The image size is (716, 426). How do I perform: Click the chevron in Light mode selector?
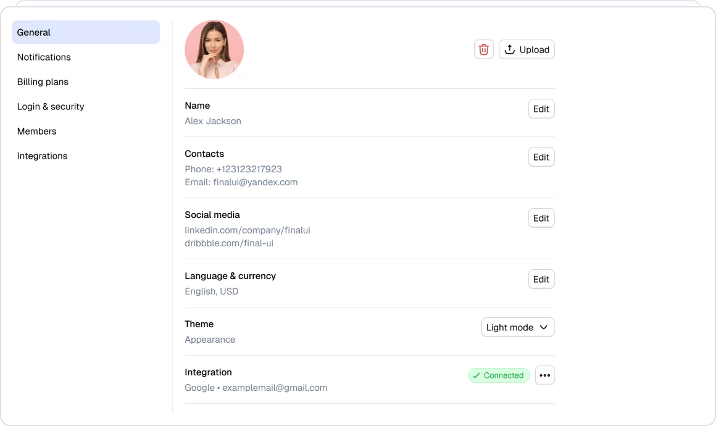click(x=543, y=327)
